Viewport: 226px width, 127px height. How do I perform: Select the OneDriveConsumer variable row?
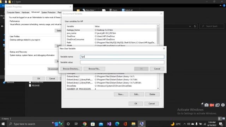111,40
